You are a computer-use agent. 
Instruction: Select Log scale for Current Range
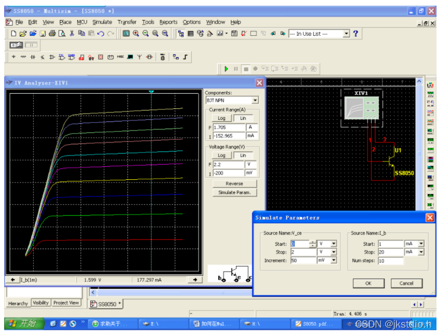click(x=221, y=118)
